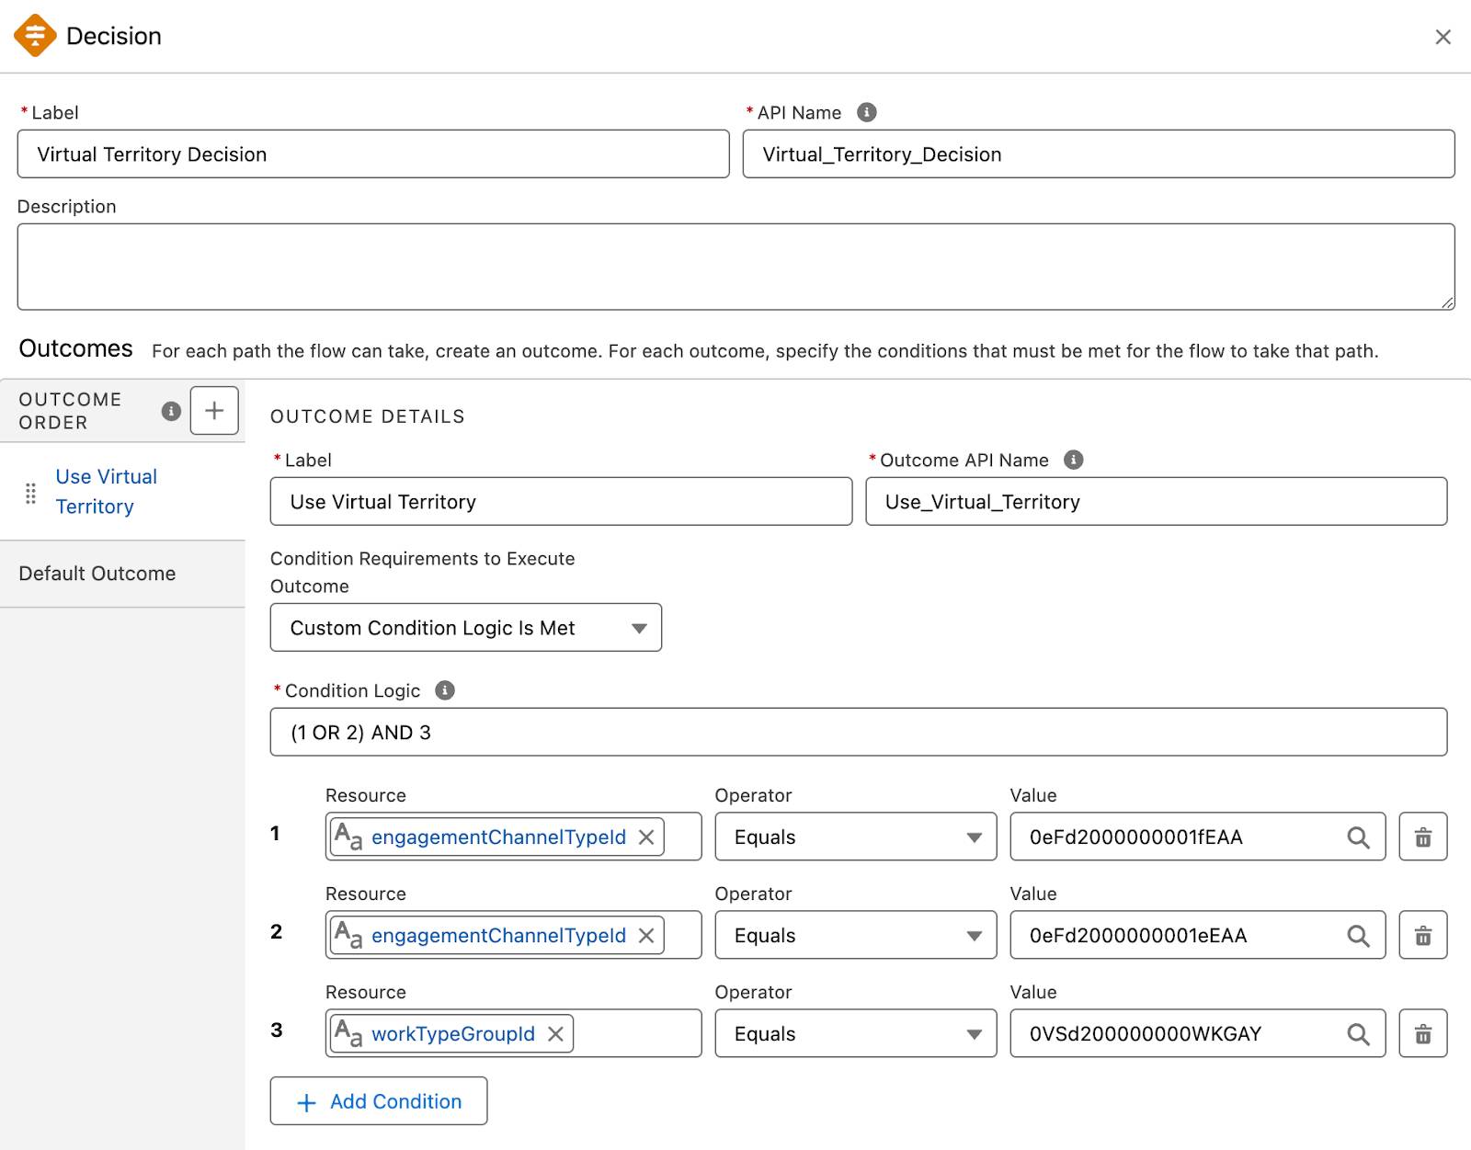Select Use Virtual Territory outcome
This screenshot has height=1150, width=1471.
coord(106,492)
